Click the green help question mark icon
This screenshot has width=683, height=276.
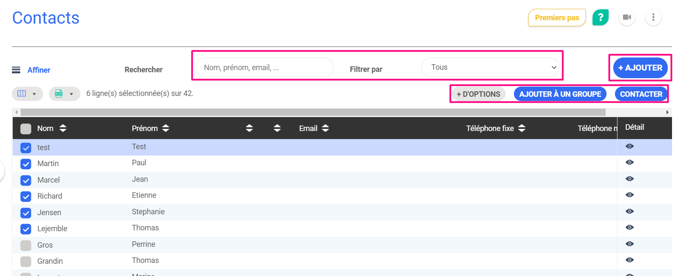point(600,17)
